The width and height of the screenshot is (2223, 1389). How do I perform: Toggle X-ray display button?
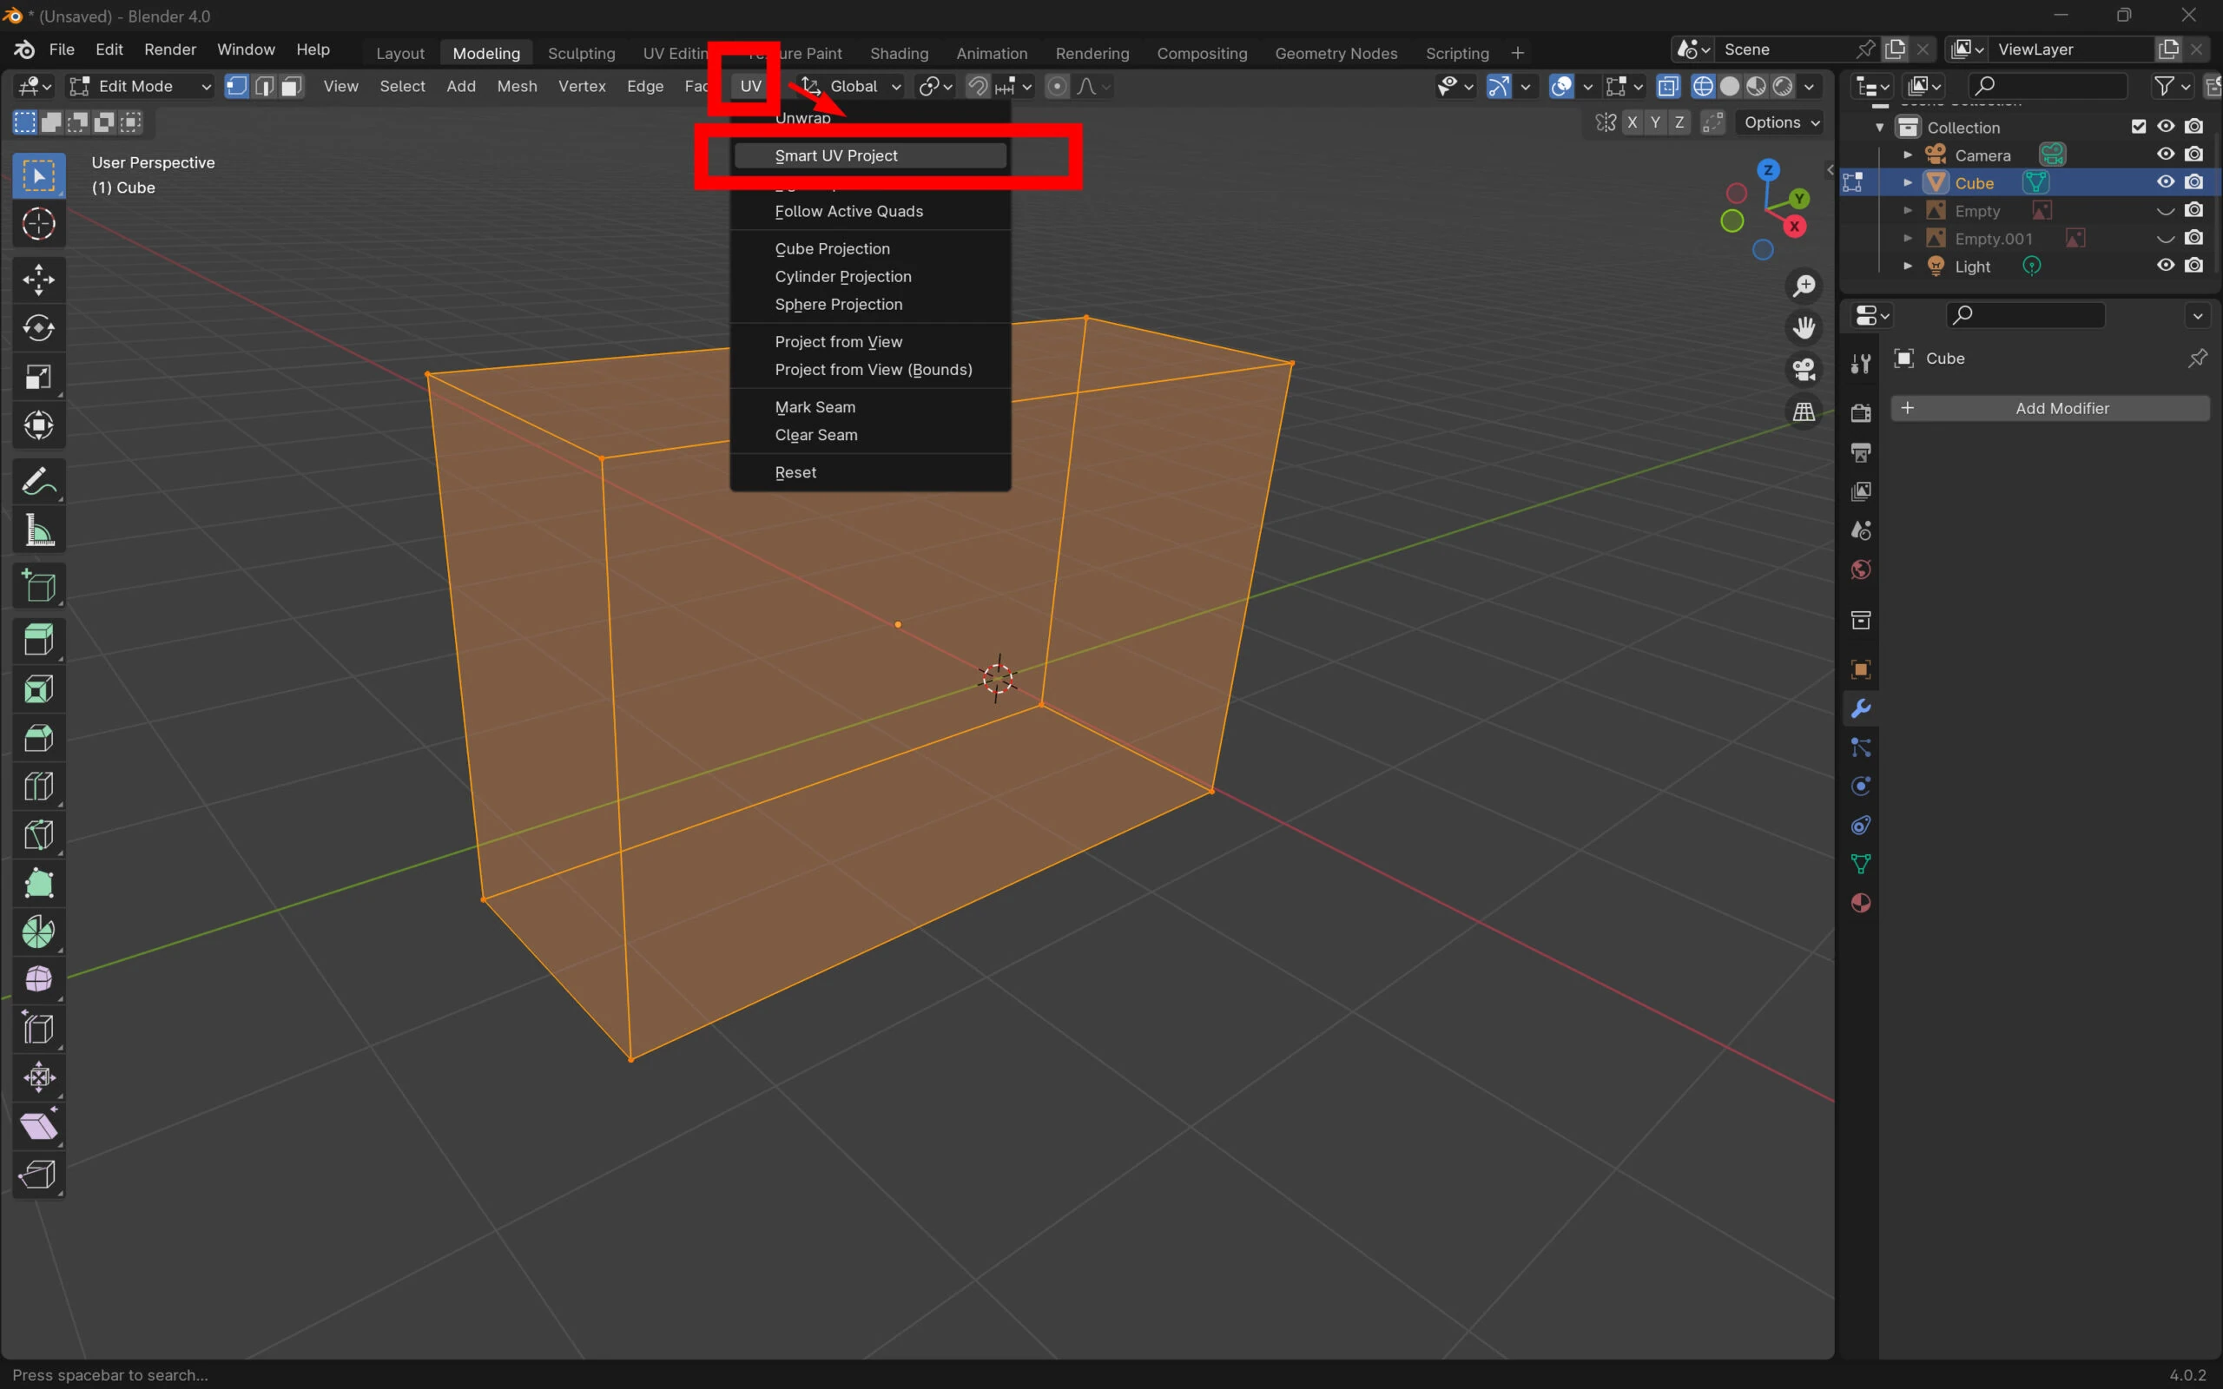pyautogui.click(x=1668, y=86)
